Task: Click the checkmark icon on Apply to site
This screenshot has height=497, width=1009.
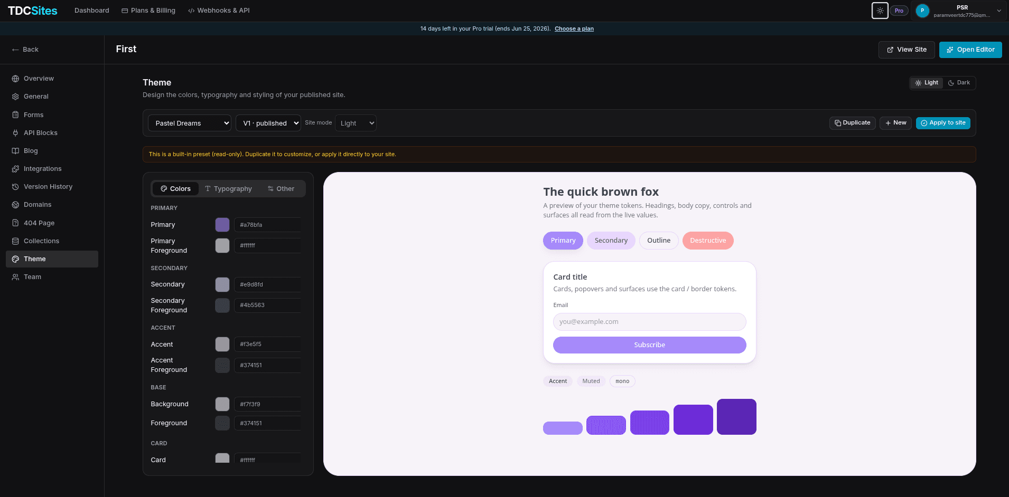Action: [x=924, y=123]
